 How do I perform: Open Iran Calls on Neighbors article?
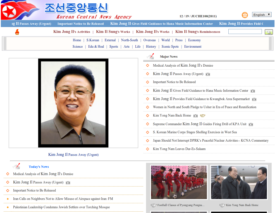pos(63,199)
